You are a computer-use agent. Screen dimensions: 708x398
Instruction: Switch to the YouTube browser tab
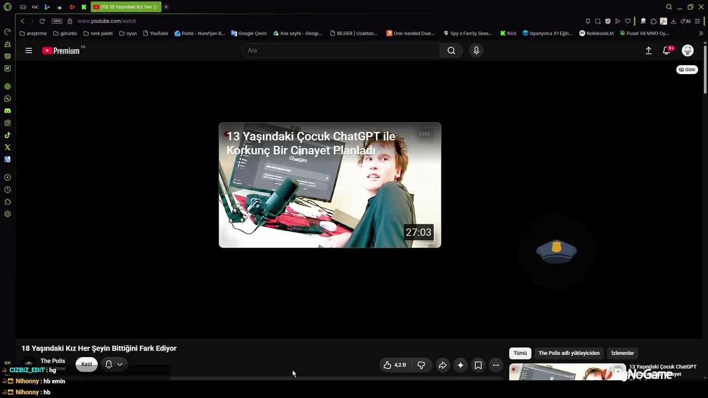point(126,7)
